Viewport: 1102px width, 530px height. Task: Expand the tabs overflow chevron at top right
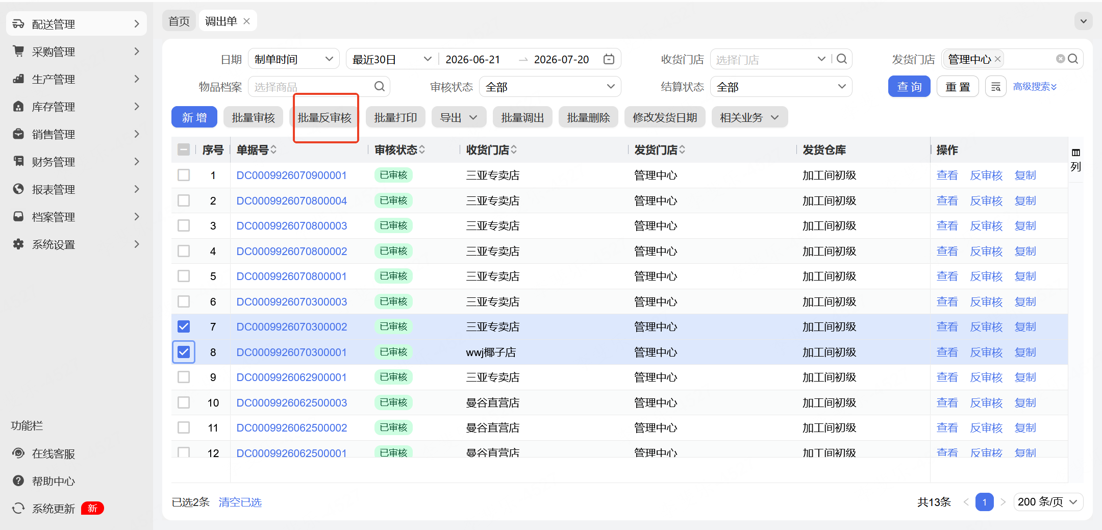[x=1084, y=21]
